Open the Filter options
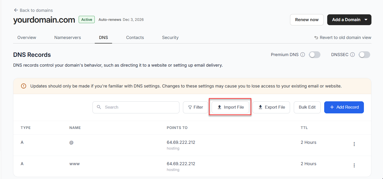The width and height of the screenshot is (383, 179). [196, 107]
